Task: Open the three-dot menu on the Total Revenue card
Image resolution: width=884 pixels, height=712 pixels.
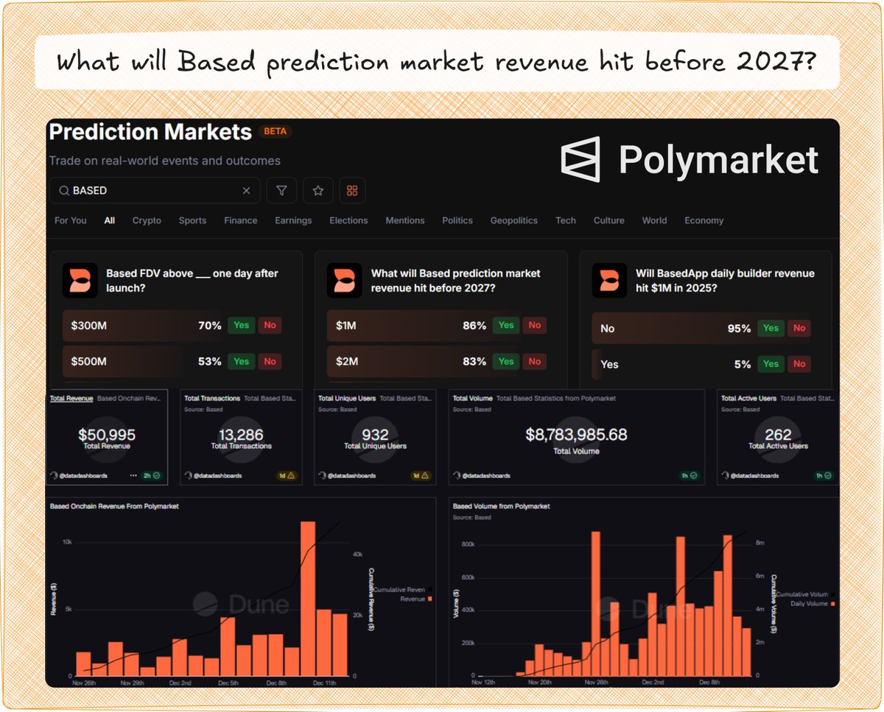Action: click(133, 476)
